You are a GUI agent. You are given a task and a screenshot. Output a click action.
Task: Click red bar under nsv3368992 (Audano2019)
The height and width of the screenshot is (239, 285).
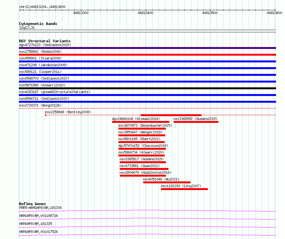point(196,122)
